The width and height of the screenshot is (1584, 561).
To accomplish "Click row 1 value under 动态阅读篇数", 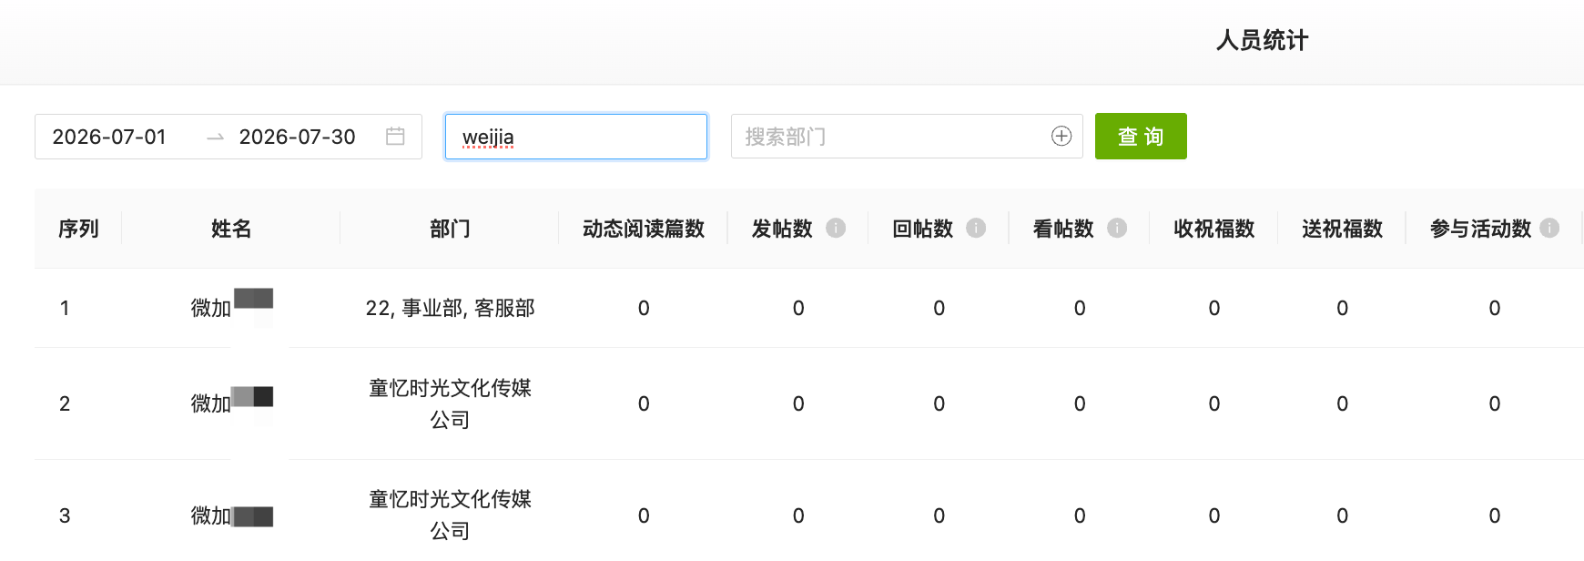I will tap(644, 308).
